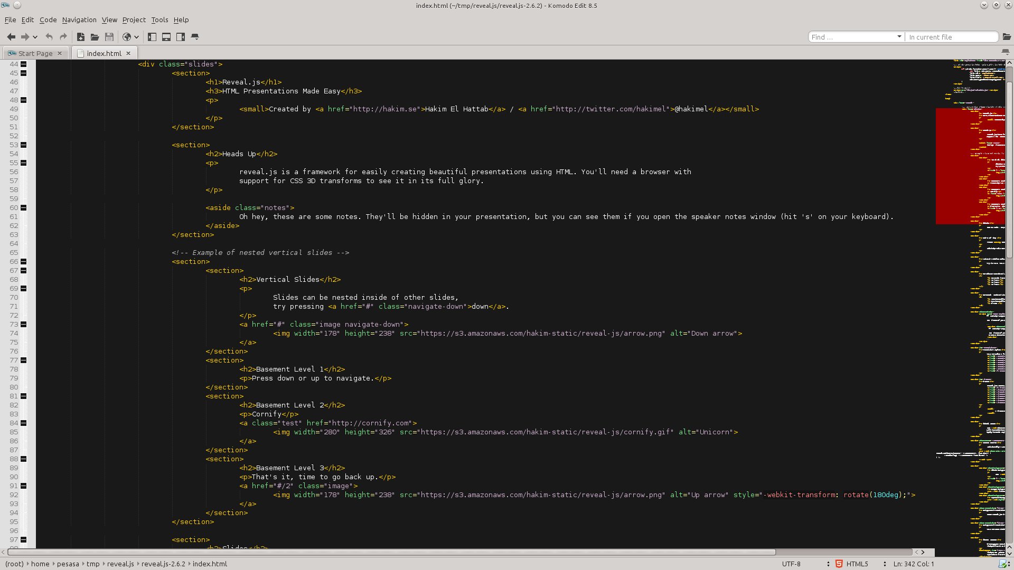Open find-in-files folder icon beside search

click(1006, 37)
